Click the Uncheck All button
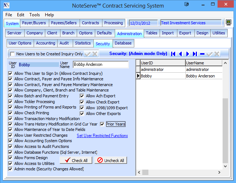 point(111,161)
